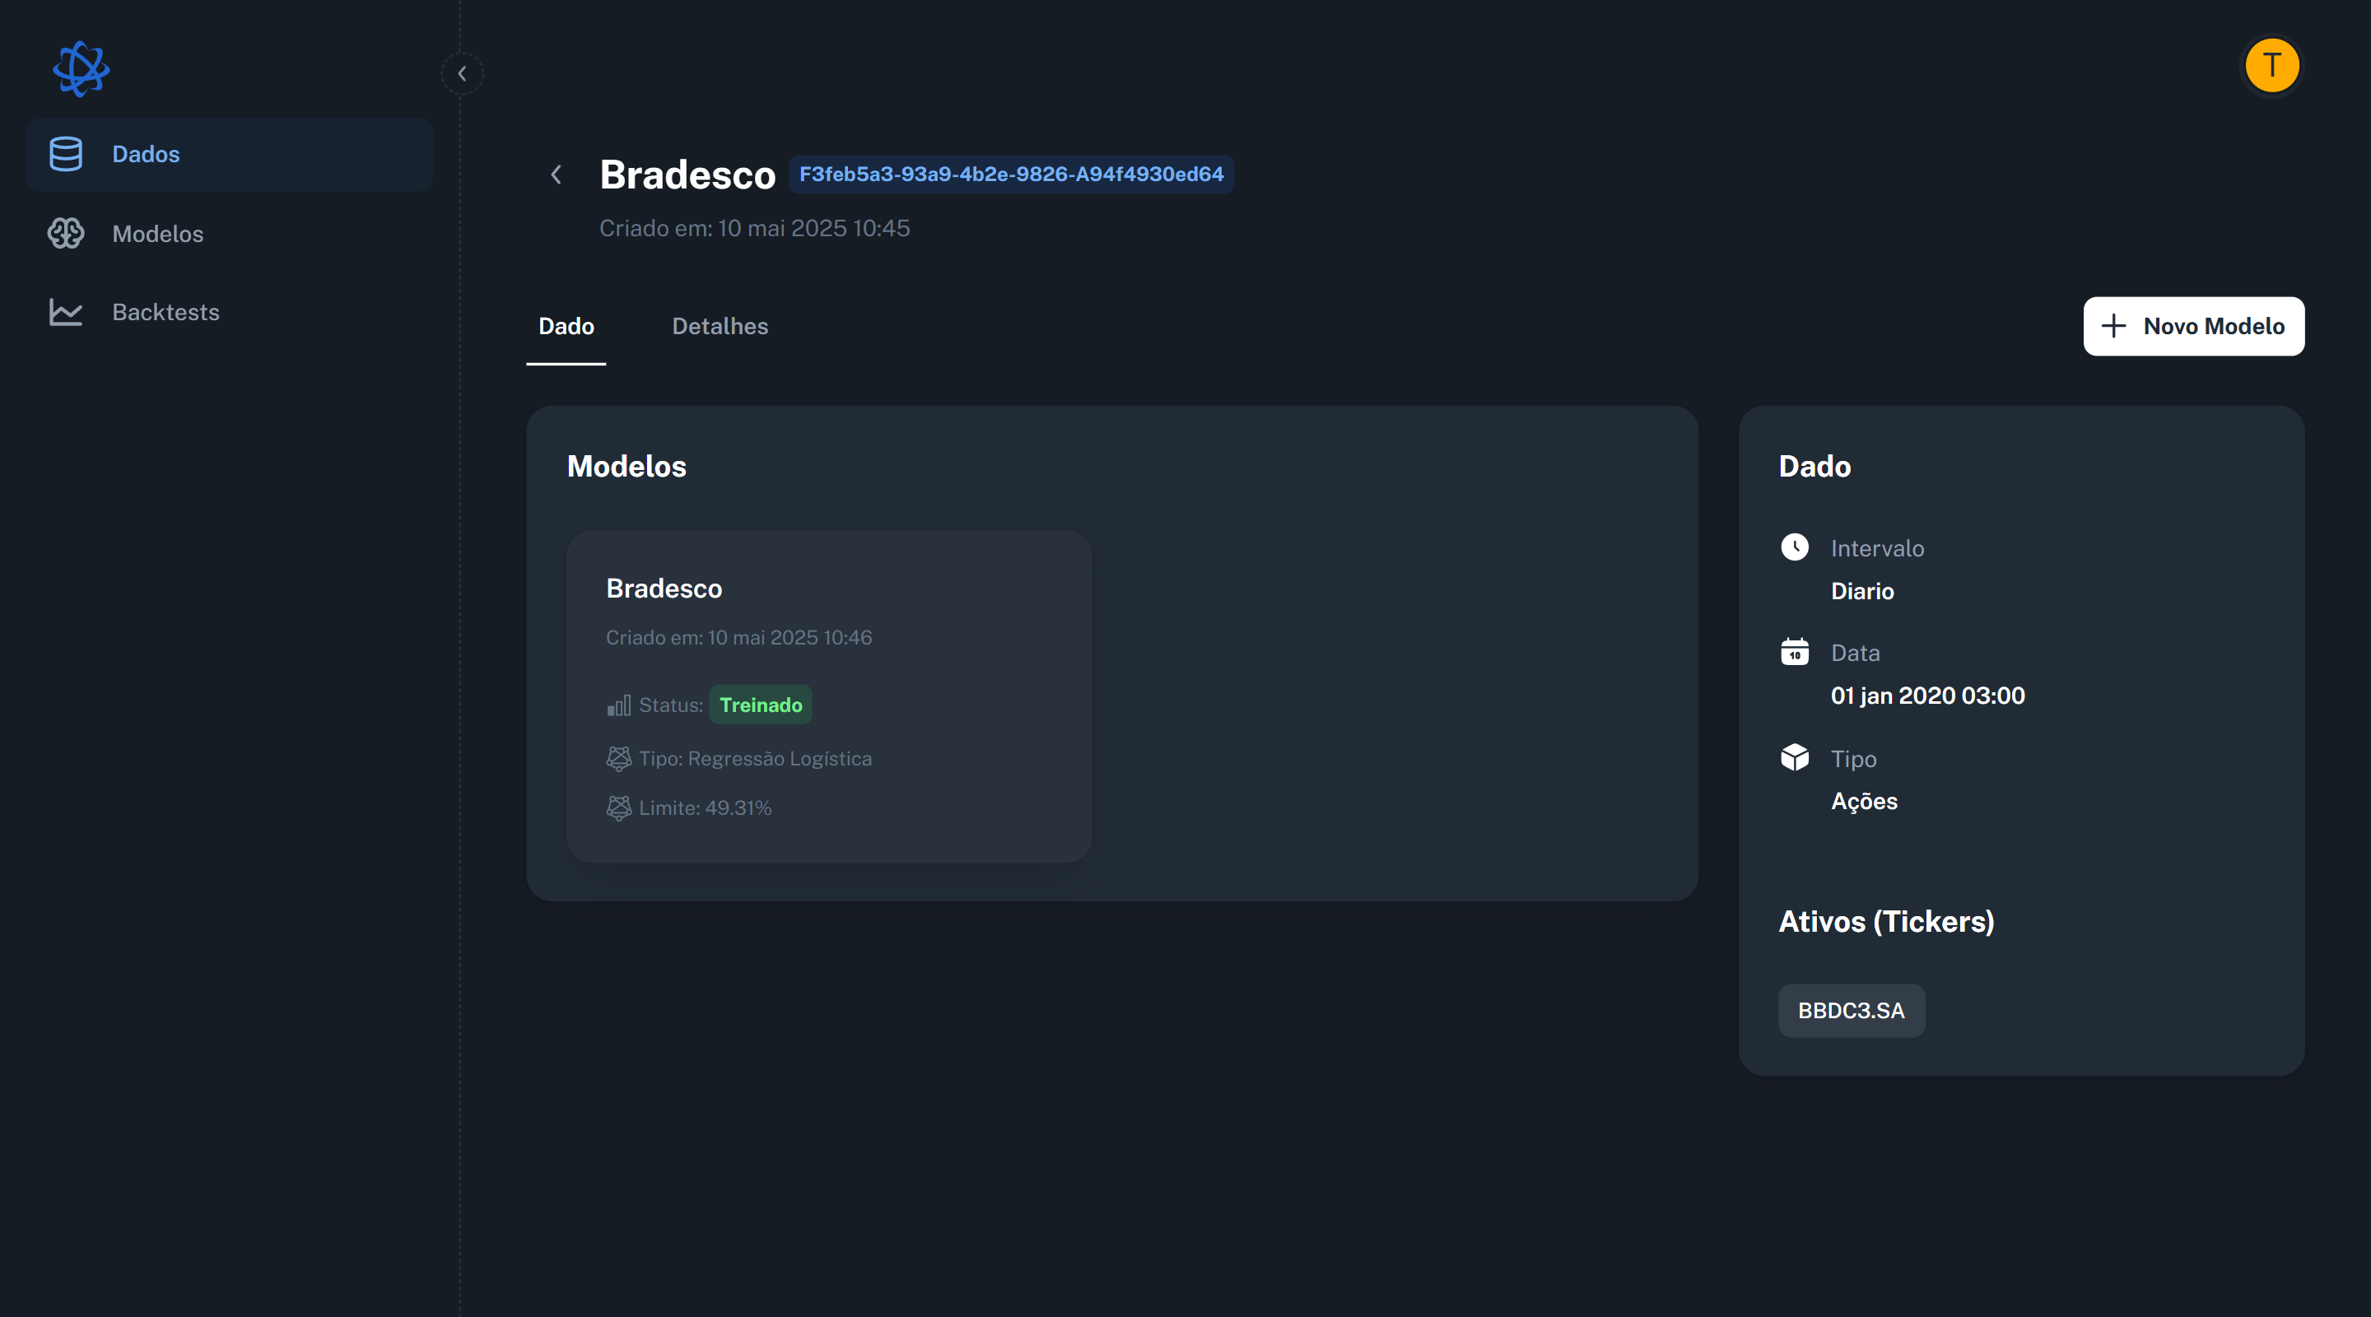This screenshot has height=1317, width=2371.
Task: Collapse the sidebar with the chevron button
Action: [462, 73]
